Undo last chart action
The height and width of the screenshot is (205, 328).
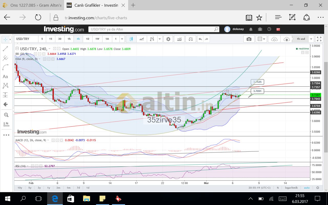click(200, 39)
